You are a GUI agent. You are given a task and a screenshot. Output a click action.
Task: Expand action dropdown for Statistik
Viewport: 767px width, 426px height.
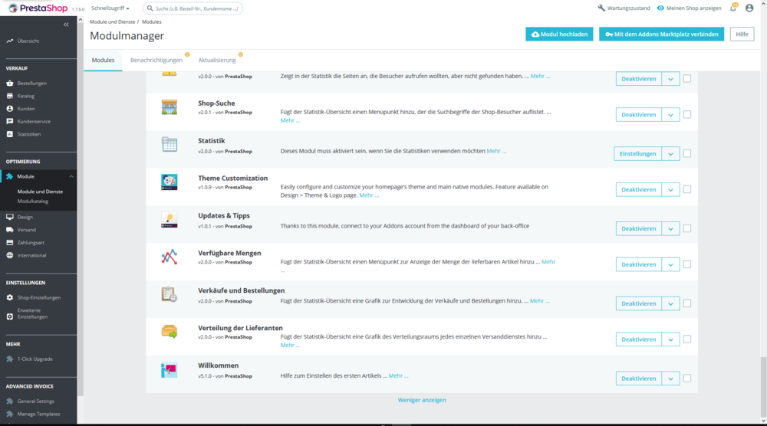(670, 154)
